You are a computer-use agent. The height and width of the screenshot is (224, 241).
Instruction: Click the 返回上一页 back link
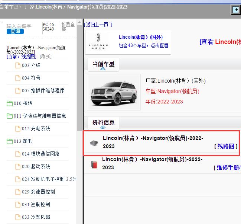point(98,25)
